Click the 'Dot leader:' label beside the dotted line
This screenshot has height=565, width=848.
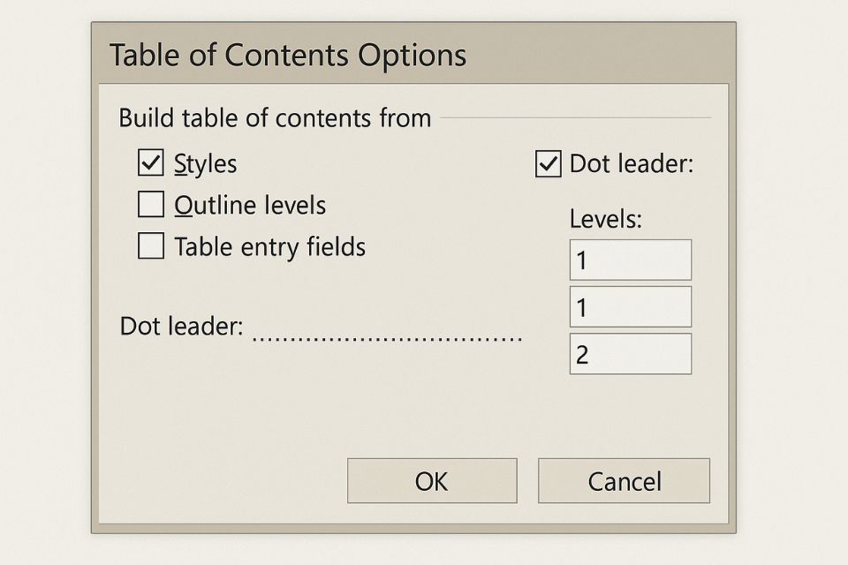181,326
